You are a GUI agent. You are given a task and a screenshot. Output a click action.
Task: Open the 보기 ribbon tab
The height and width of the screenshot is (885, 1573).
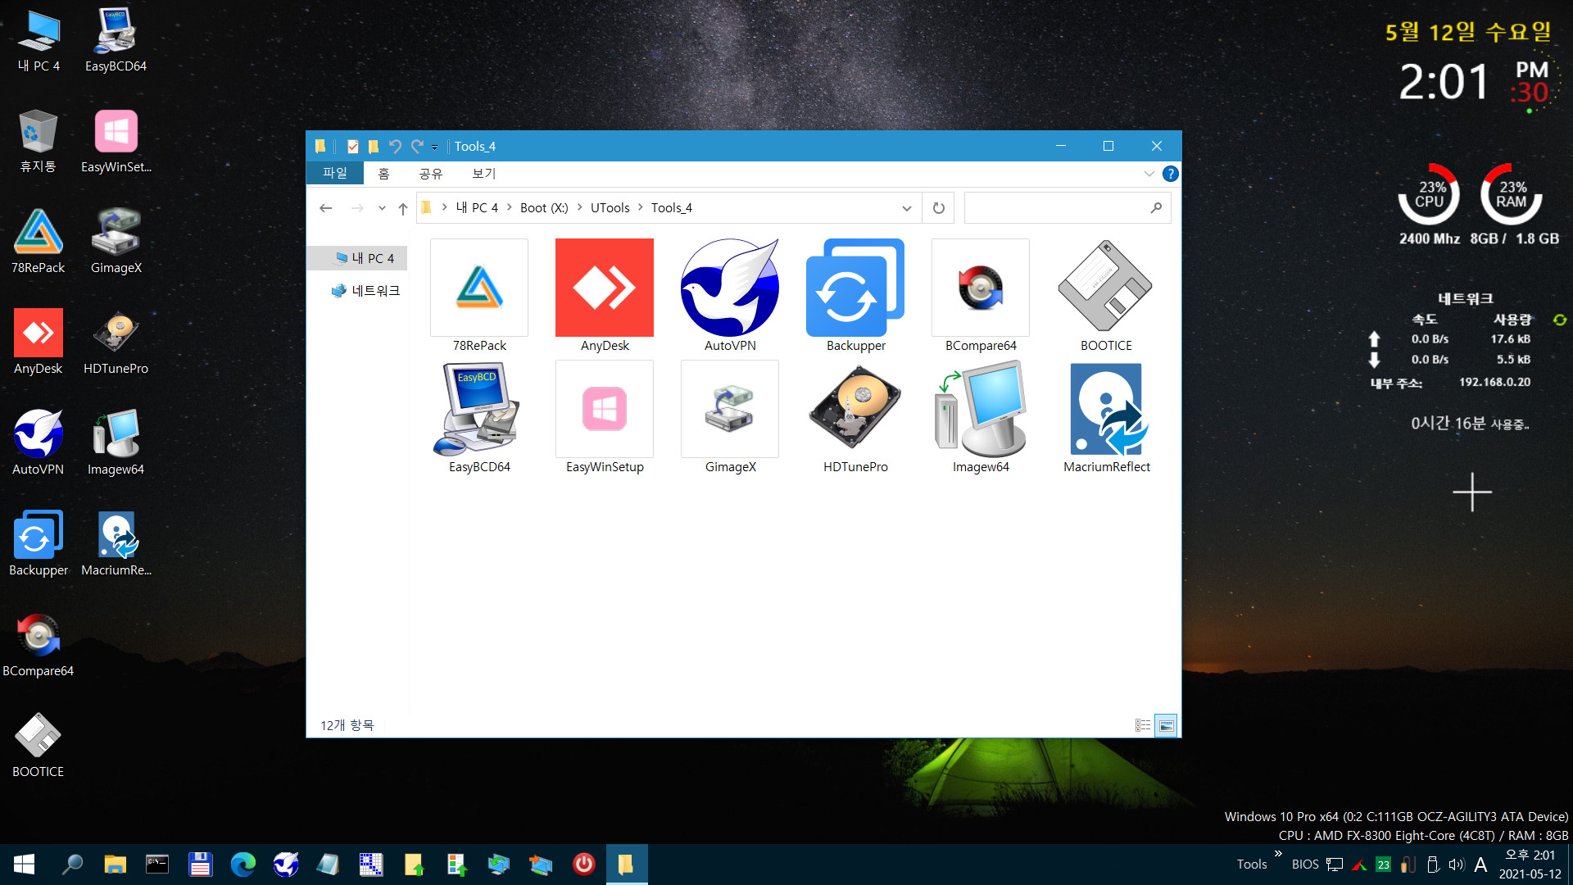pyautogui.click(x=483, y=173)
